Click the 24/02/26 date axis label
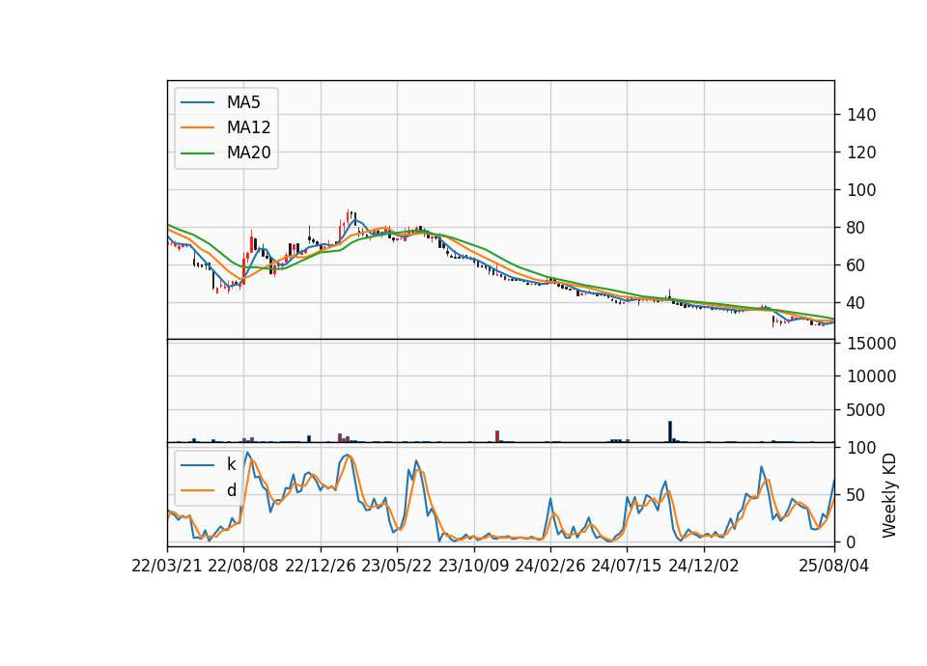 [549, 566]
